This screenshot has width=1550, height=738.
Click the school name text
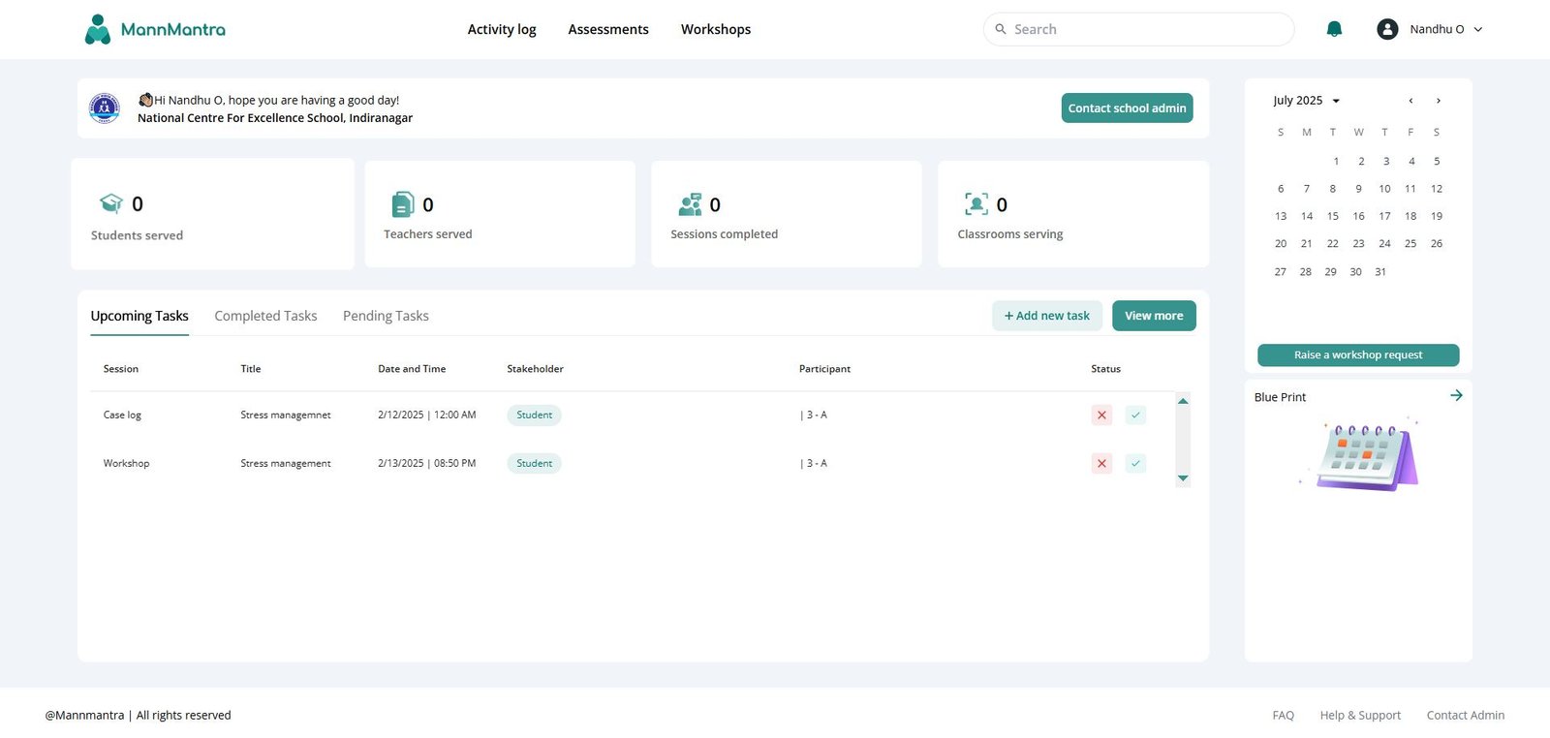275,118
